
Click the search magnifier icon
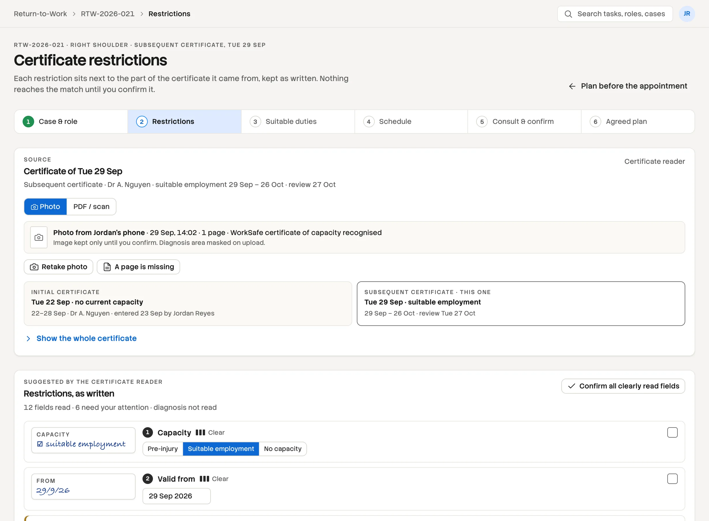[568, 14]
